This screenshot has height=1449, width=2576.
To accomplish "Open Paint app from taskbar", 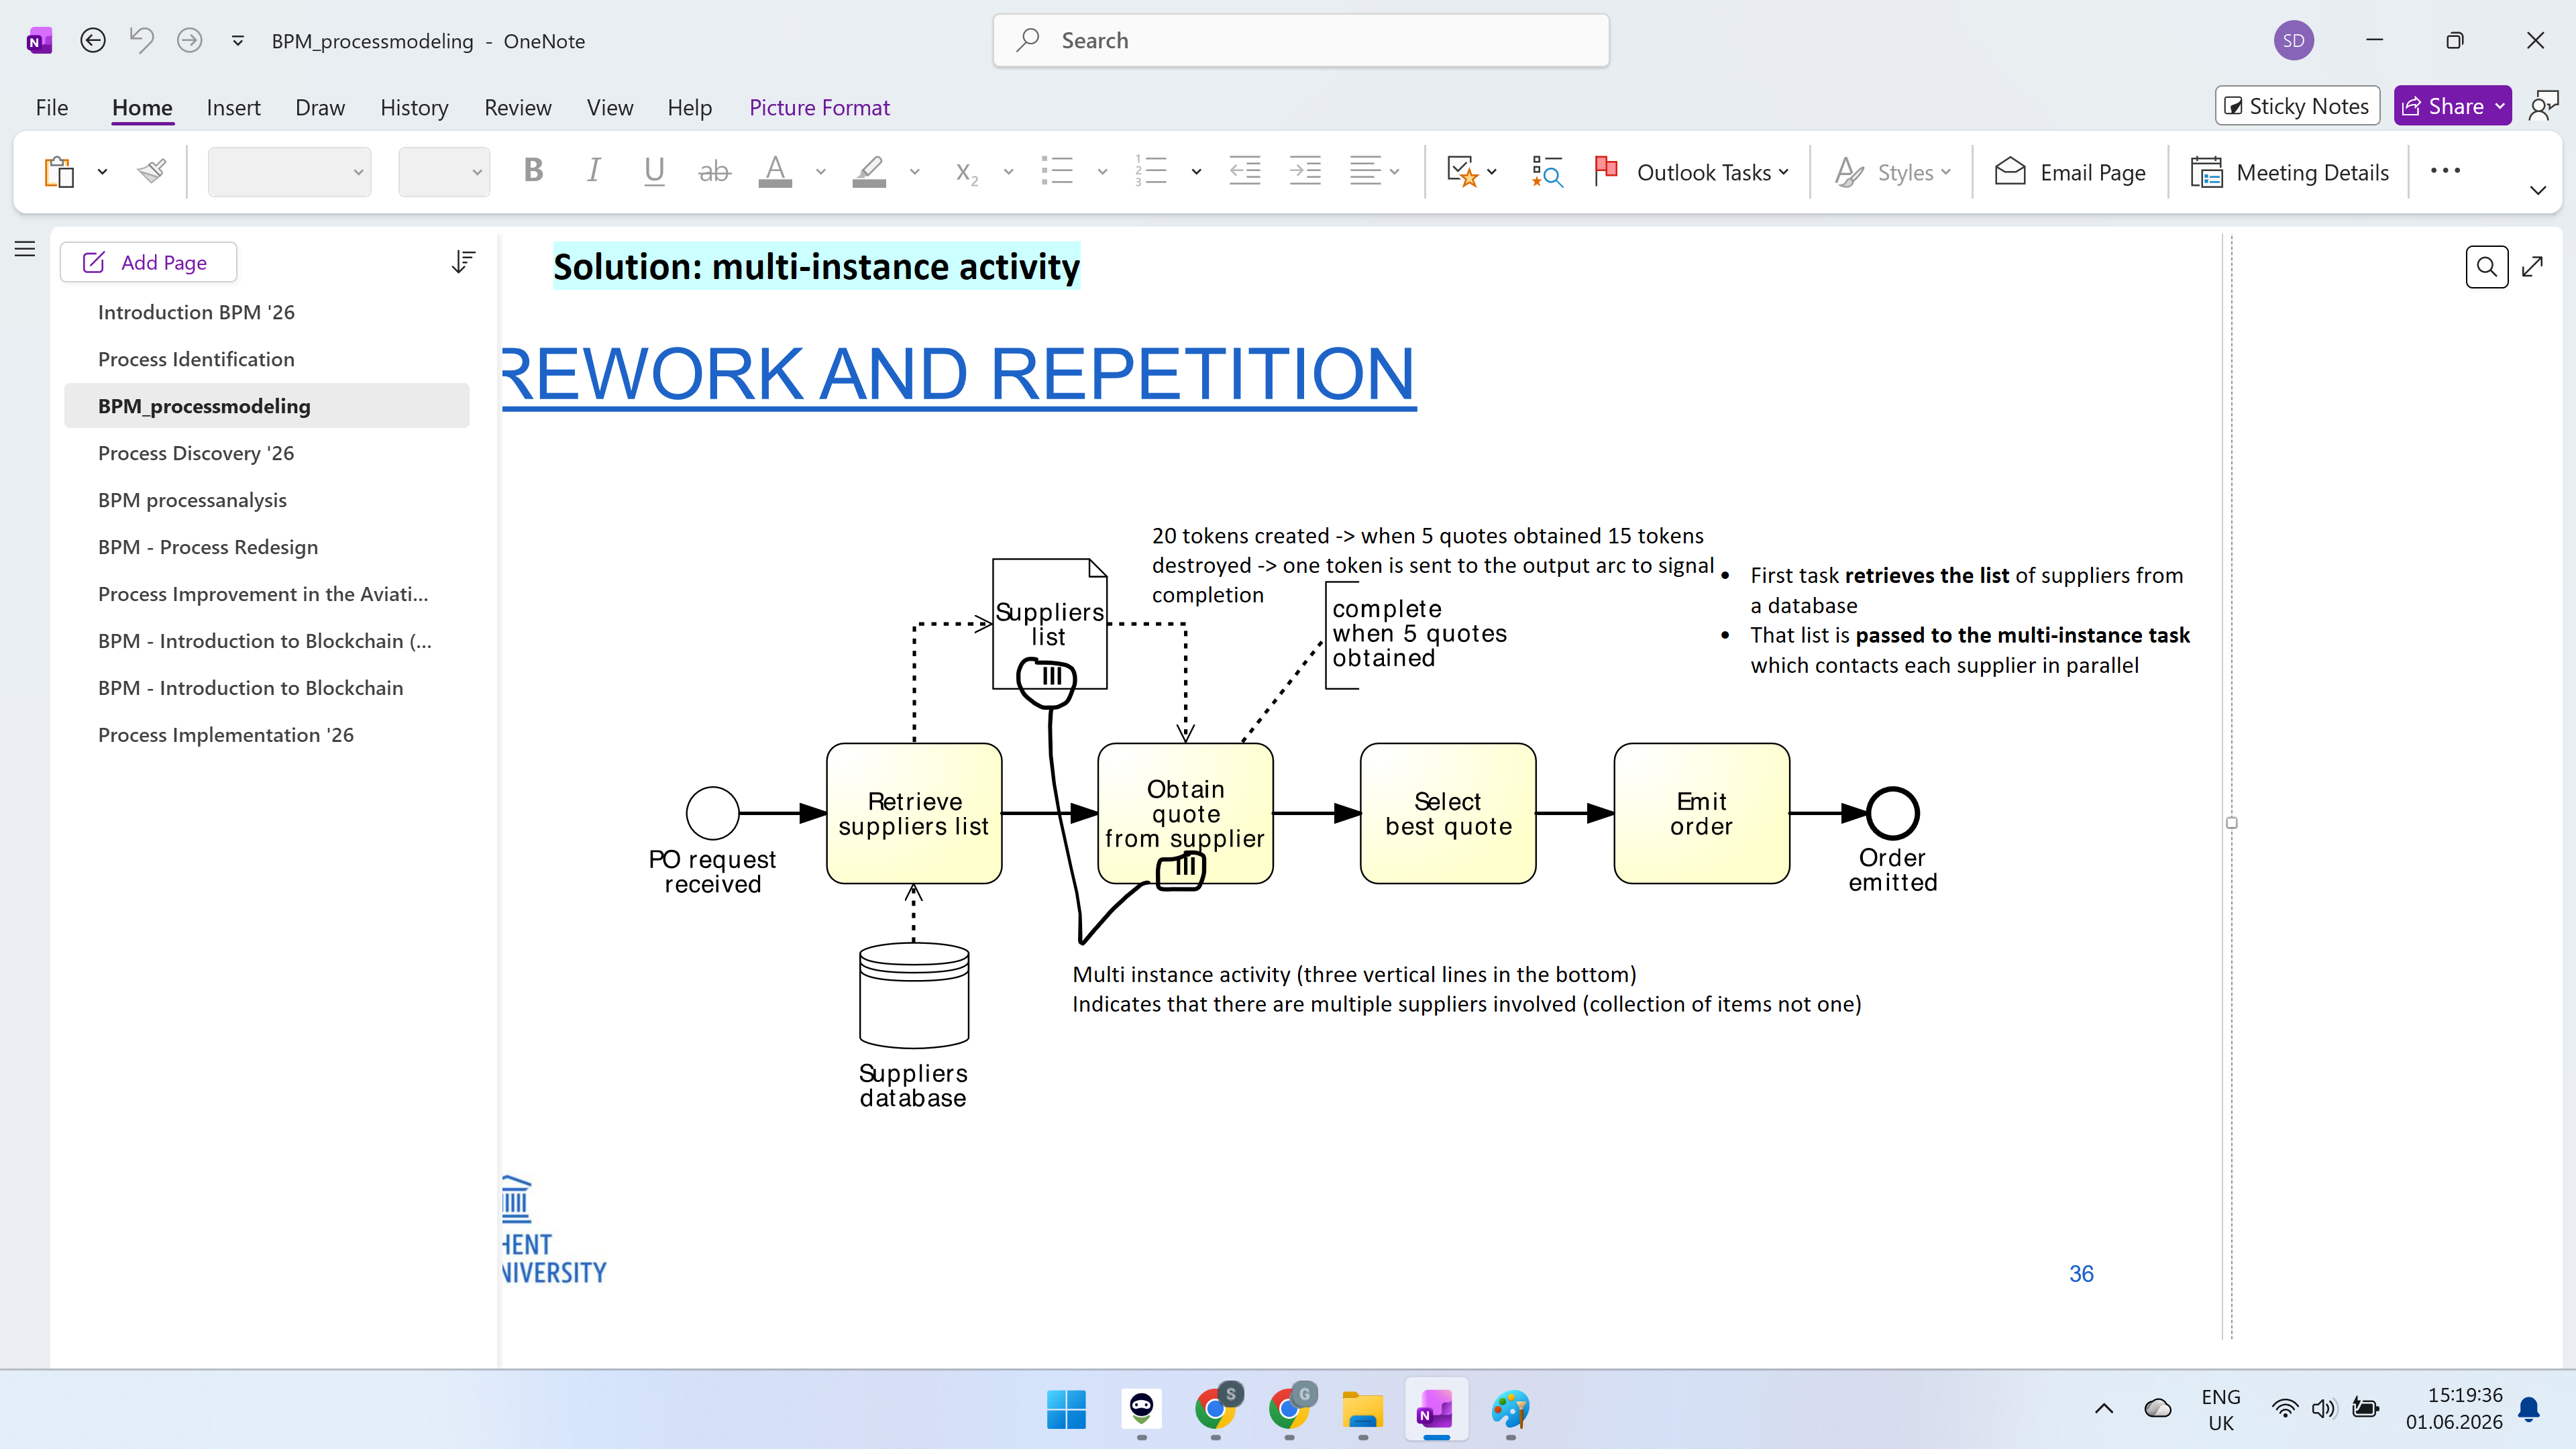I will point(1510,1410).
